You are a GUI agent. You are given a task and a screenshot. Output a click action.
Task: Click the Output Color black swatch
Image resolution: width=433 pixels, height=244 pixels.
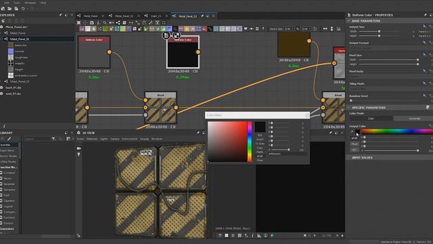click(x=358, y=131)
